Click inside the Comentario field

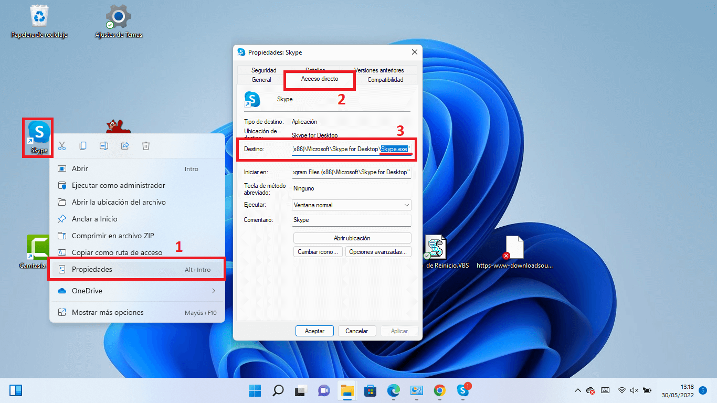pyautogui.click(x=352, y=220)
